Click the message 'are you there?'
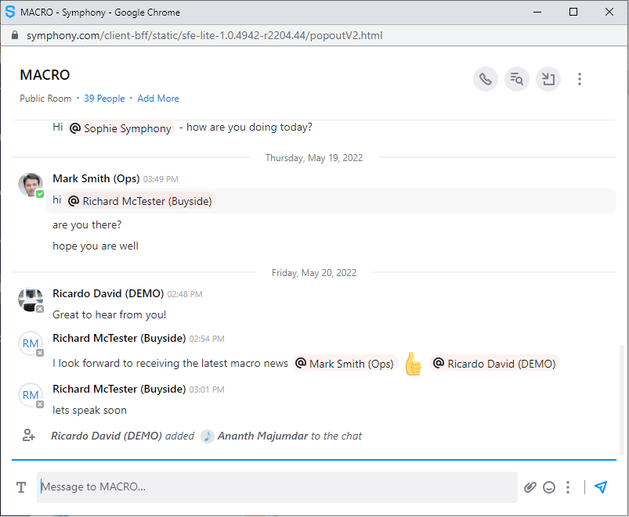Image resolution: width=629 pixels, height=517 pixels. 87,225
